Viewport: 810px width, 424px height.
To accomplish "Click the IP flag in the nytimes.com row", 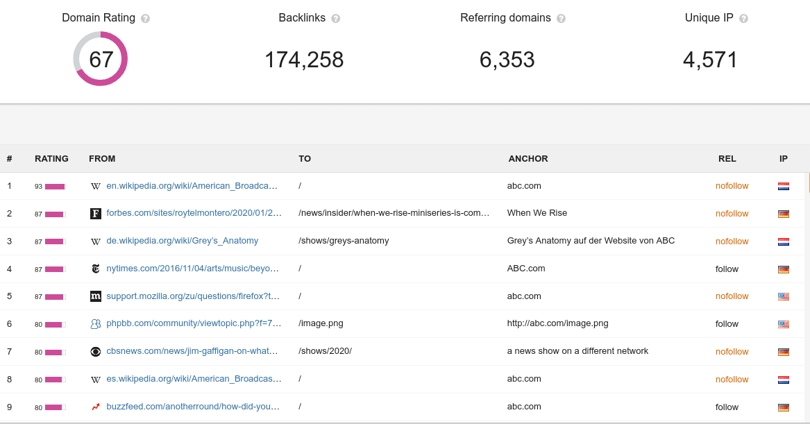I will pyautogui.click(x=784, y=269).
